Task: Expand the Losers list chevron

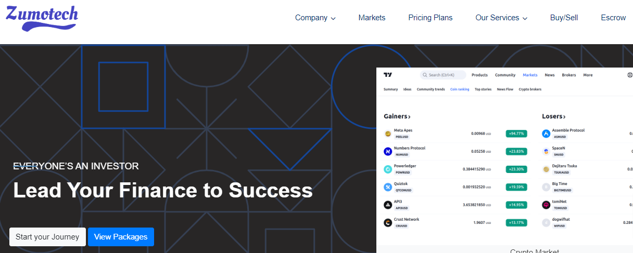Action: [x=564, y=117]
